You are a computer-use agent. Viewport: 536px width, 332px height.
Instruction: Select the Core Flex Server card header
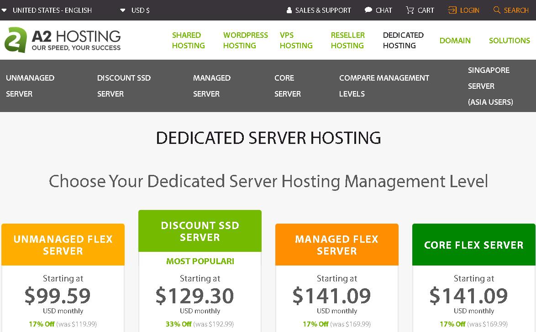click(x=474, y=245)
